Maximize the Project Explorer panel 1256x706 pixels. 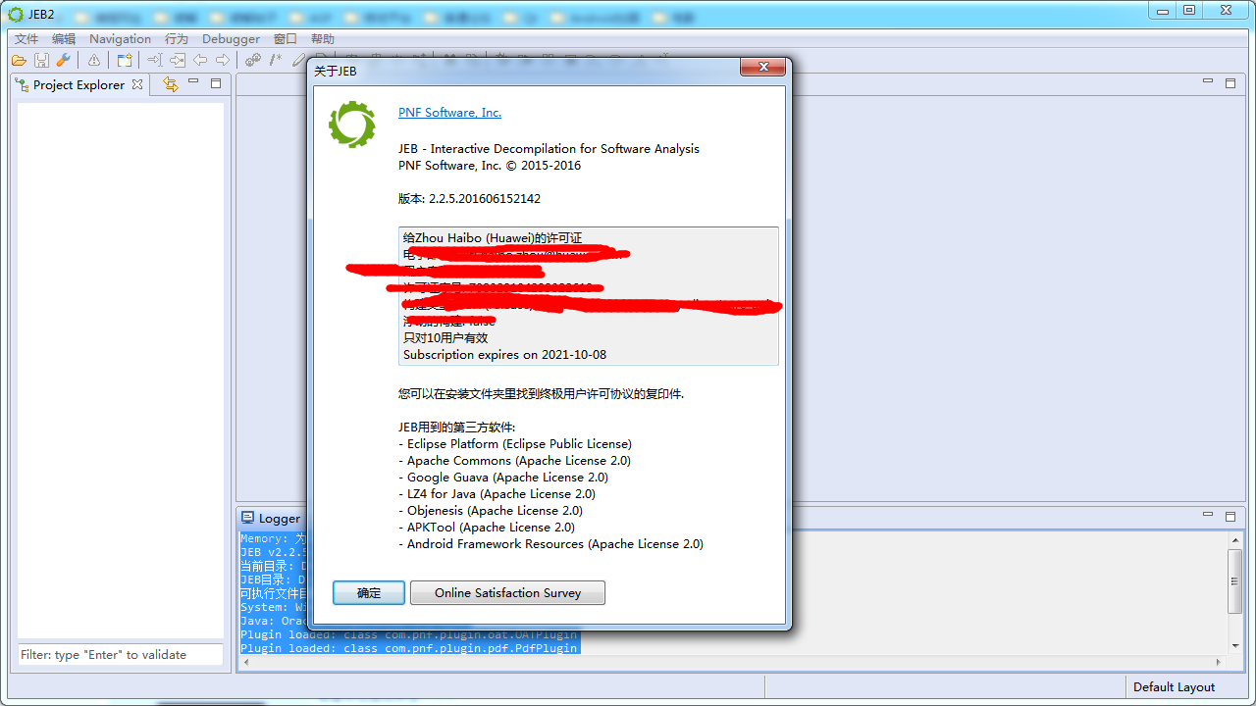216,83
